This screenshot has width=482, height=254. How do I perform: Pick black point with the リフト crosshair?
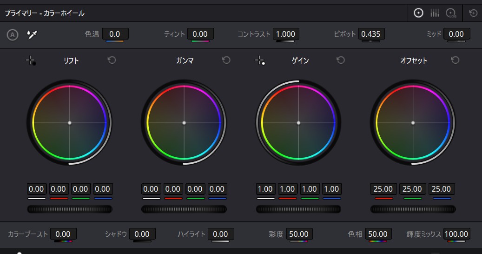(31, 60)
